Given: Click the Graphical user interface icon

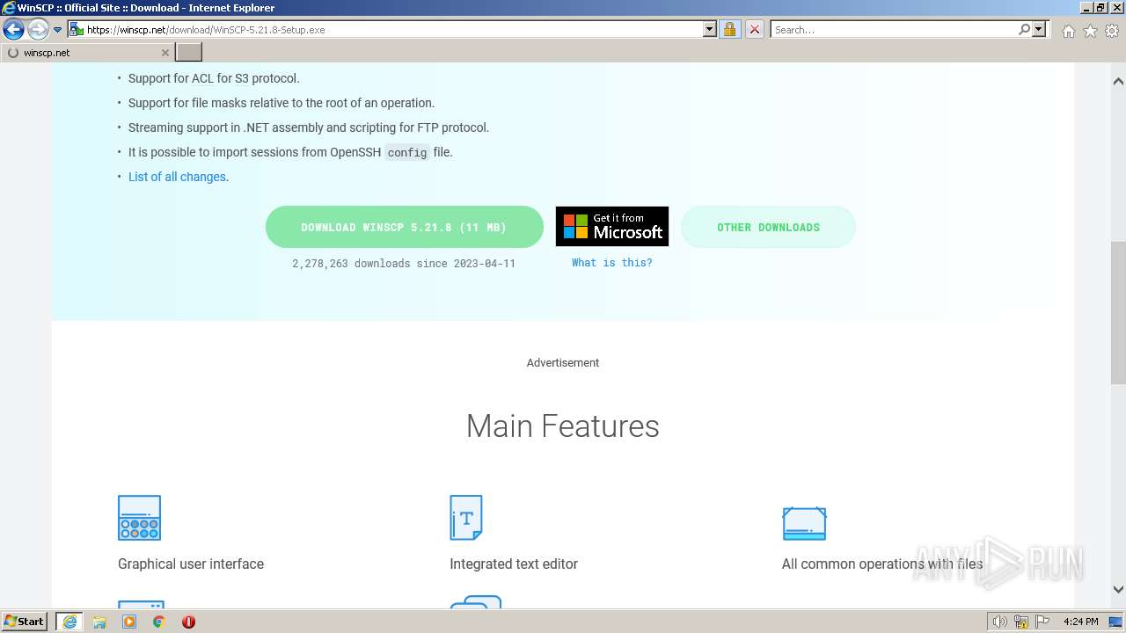Looking at the screenshot, I should coord(139,518).
